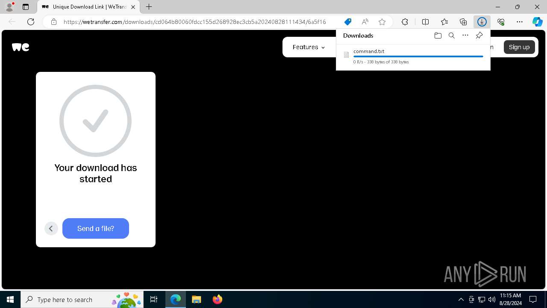Click the address bar URL
The image size is (547, 308).
pos(194,22)
